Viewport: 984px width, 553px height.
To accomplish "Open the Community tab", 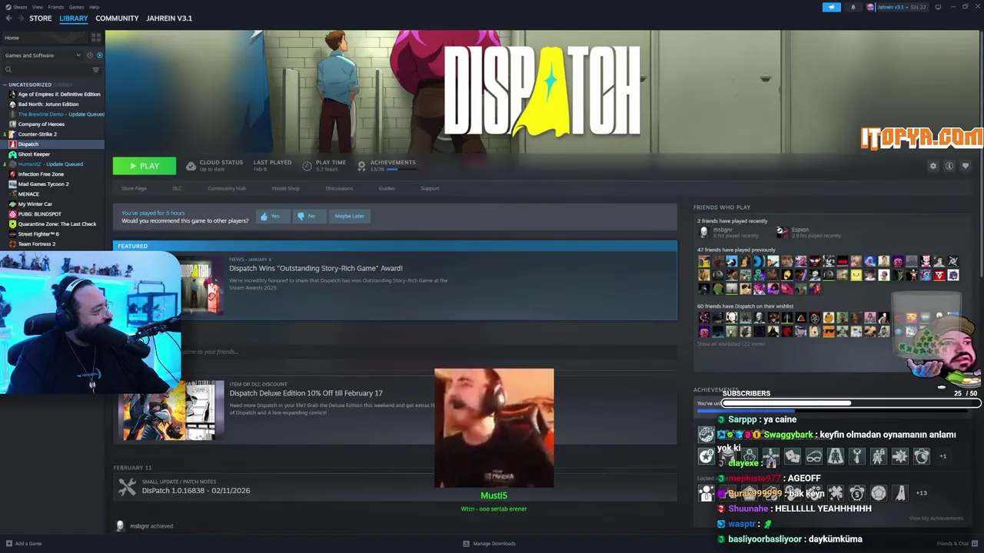I will pyautogui.click(x=117, y=18).
